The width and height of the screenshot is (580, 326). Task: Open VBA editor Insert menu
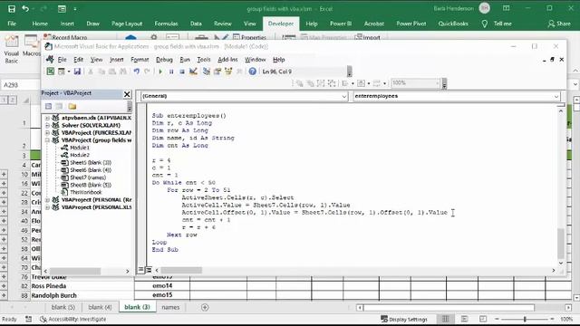point(117,60)
